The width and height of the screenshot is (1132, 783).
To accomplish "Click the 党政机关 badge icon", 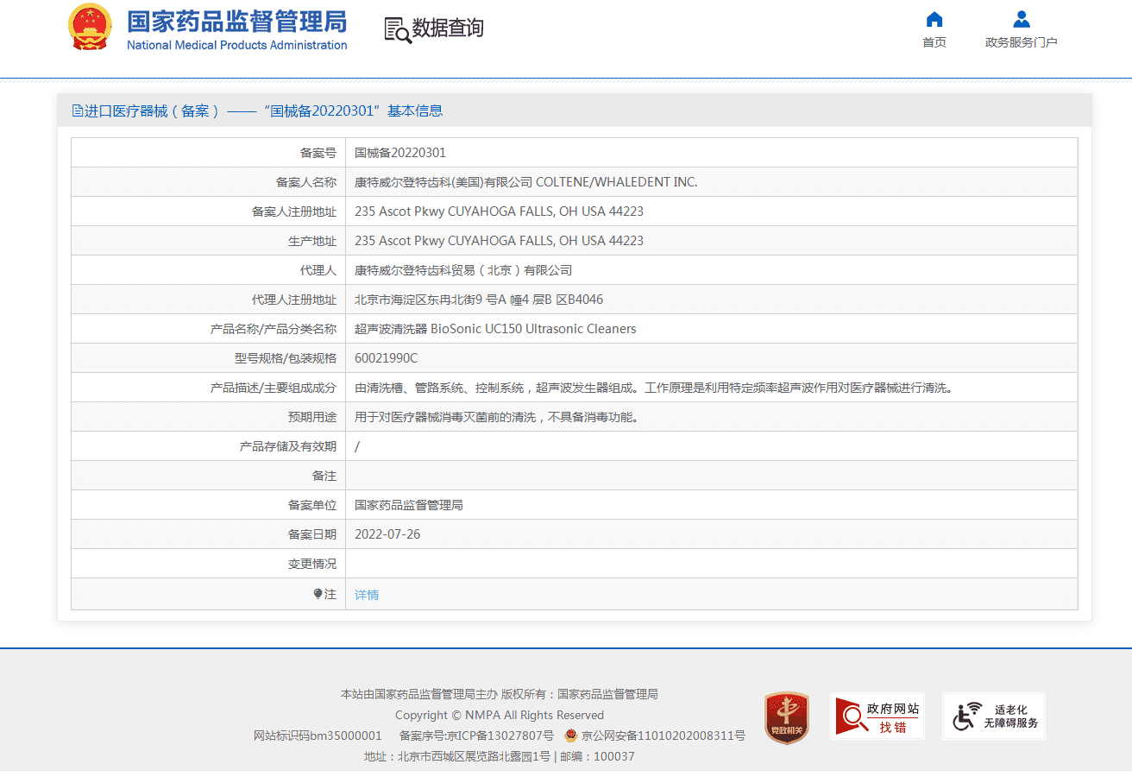I will click(x=787, y=717).
